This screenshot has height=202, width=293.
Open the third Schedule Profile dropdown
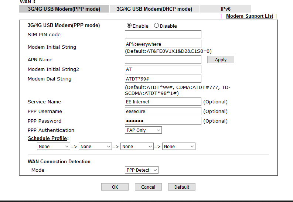137,147
